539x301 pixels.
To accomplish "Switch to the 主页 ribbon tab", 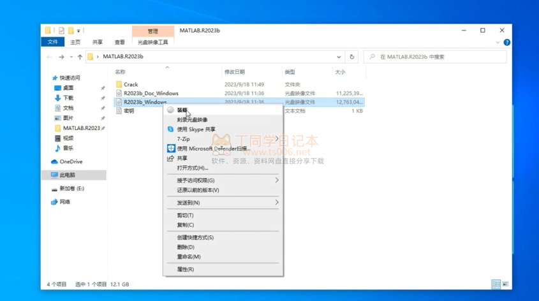I will pyautogui.click(x=75, y=42).
